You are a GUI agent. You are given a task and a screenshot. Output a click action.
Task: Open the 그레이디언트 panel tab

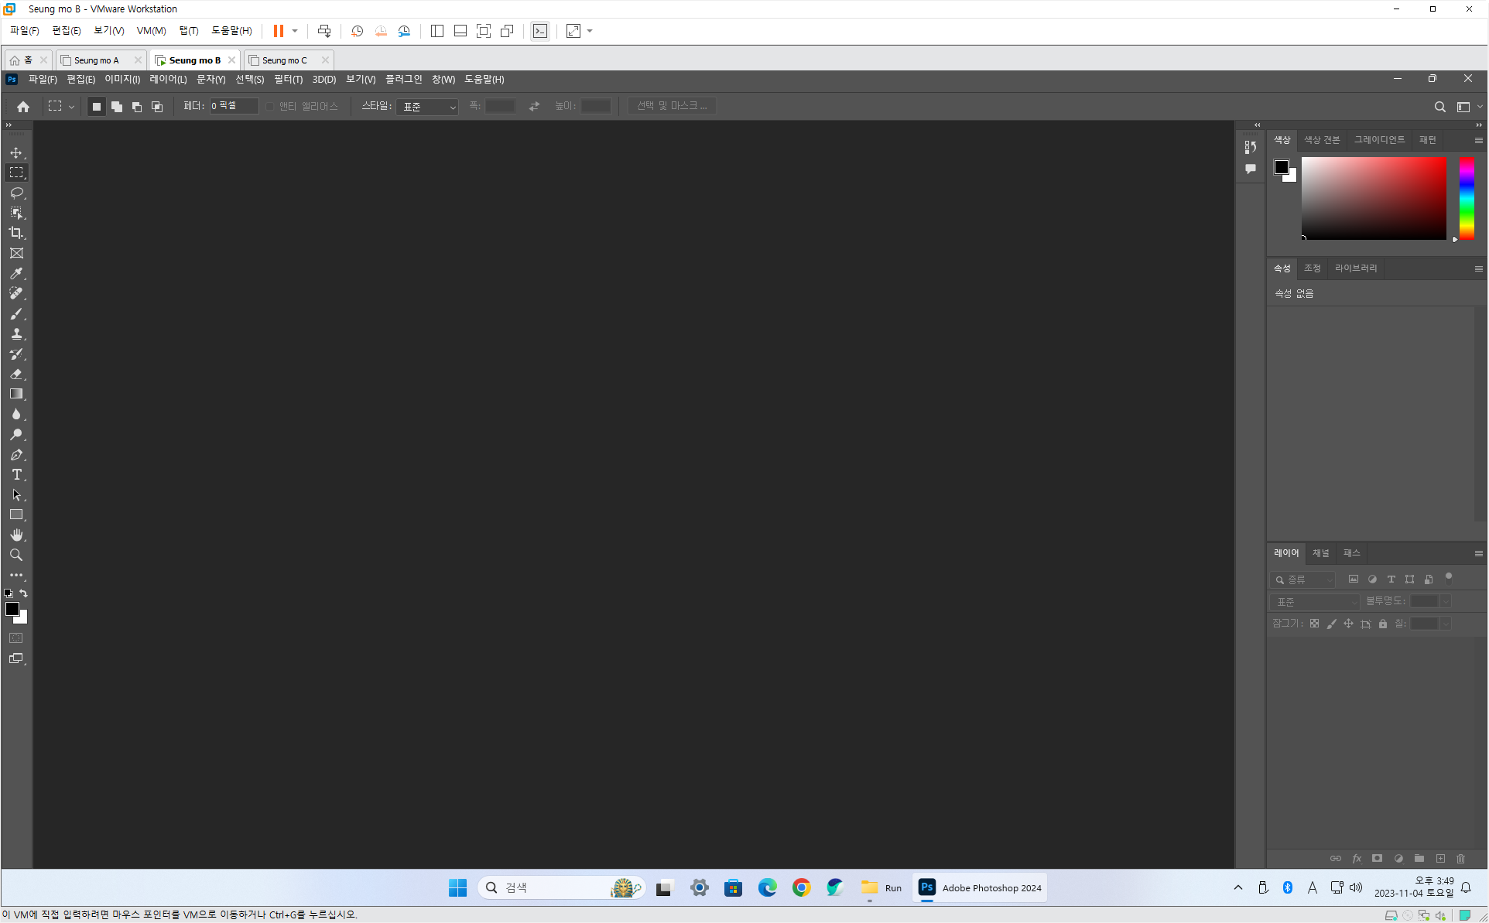(x=1378, y=140)
